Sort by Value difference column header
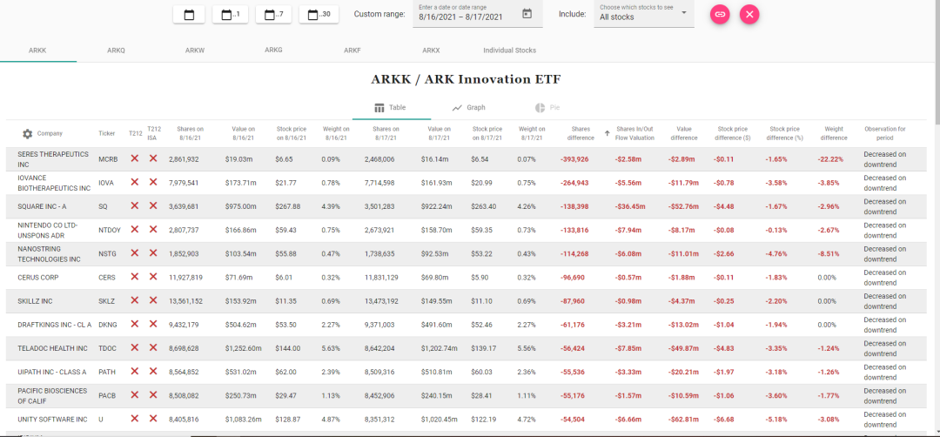Screen dimensions: 940x437 [683, 133]
